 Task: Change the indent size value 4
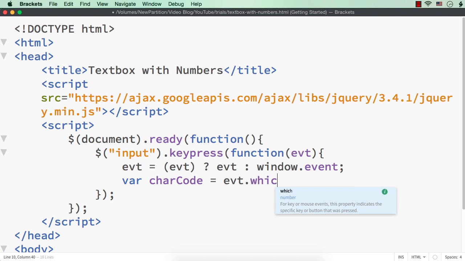point(461,257)
